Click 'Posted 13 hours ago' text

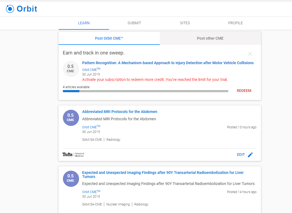pos(242,127)
